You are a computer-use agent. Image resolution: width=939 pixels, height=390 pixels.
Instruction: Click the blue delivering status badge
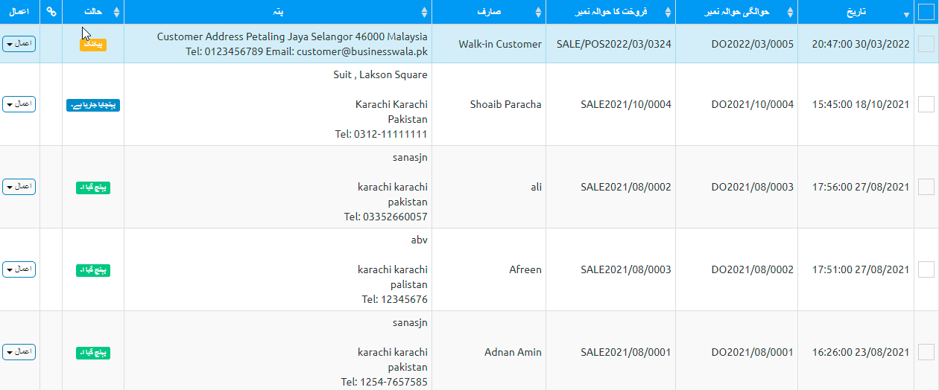pos(93,105)
